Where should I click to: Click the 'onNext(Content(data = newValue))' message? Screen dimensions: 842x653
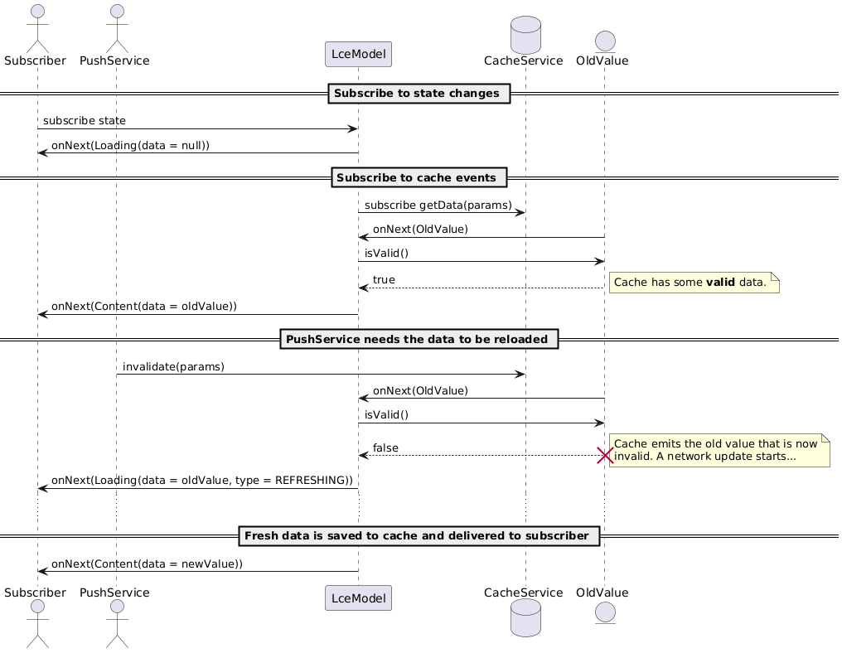pos(195,570)
